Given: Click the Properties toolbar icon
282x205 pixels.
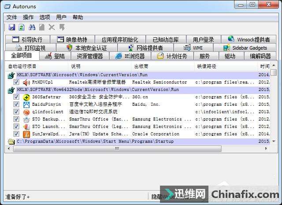Looking at the screenshot, I should coord(42,27).
